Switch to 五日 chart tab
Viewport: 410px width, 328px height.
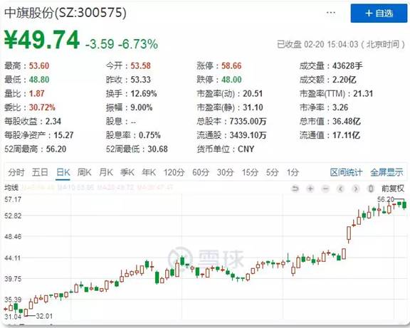point(40,172)
